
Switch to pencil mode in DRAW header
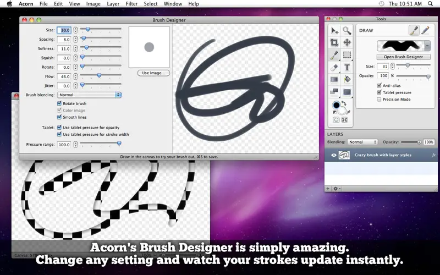(425, 30)
